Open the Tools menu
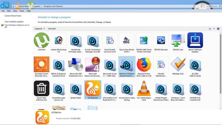The image size is (222, 125). click(x=22, y=11)
